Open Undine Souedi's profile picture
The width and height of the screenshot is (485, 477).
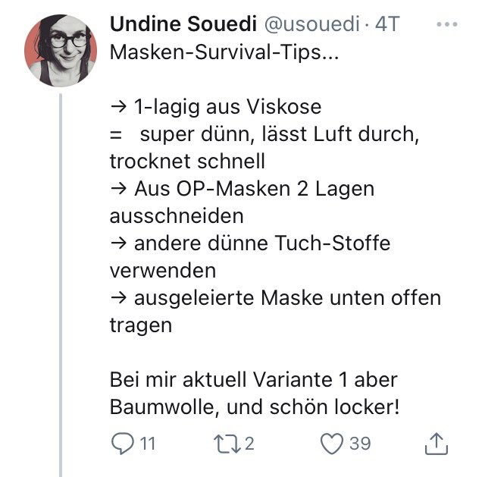(x=61, y=50)
